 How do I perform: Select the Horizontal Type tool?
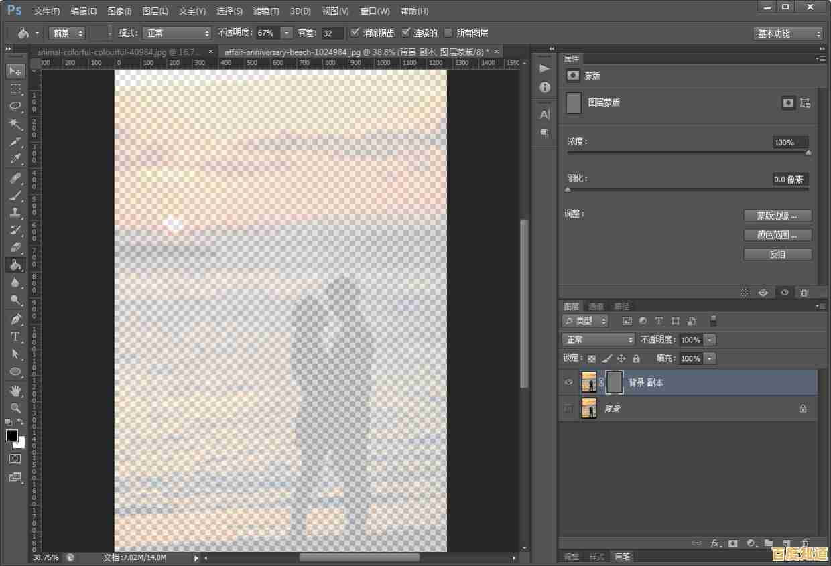15,336
